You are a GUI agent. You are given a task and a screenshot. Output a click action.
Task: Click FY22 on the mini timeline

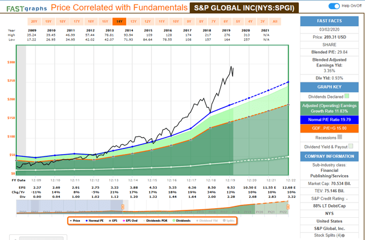click(283, 212)
